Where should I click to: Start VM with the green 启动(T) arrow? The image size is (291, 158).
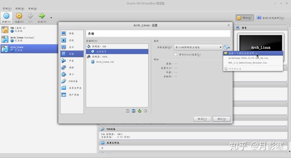click(42, 18)
